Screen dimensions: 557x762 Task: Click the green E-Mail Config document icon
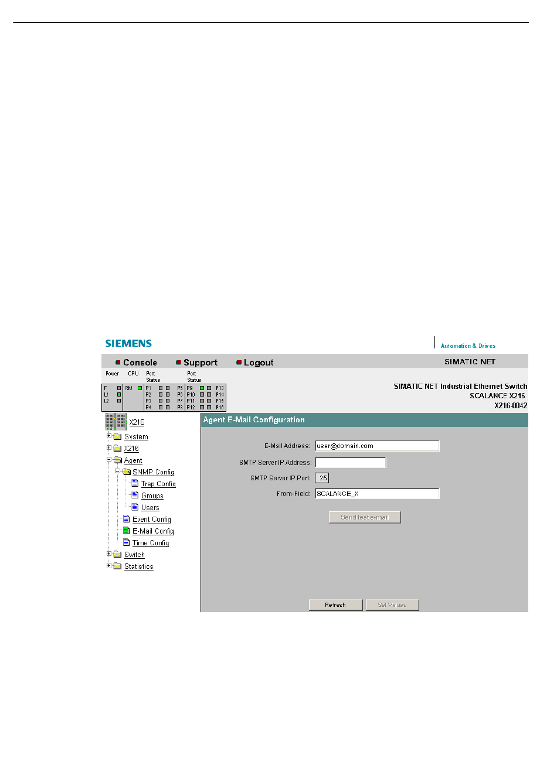tap(126, 531)
